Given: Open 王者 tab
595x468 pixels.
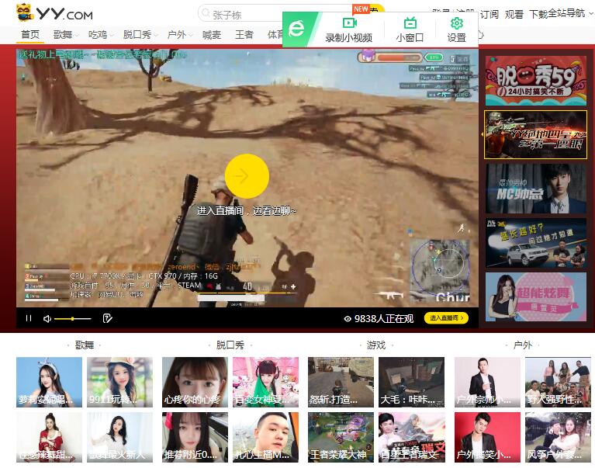Looking at the screenshot, I should point(244,35).
